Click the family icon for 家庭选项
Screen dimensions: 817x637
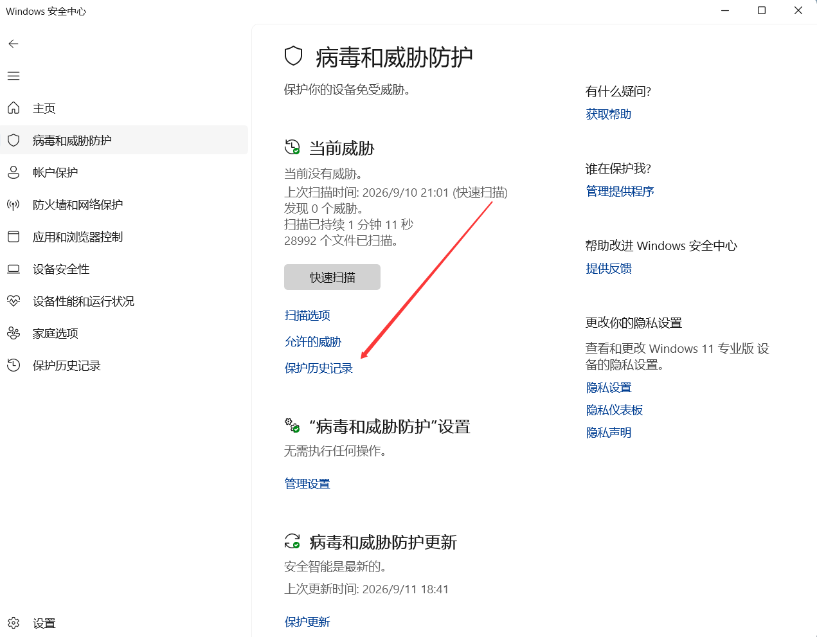coord(13,333)
